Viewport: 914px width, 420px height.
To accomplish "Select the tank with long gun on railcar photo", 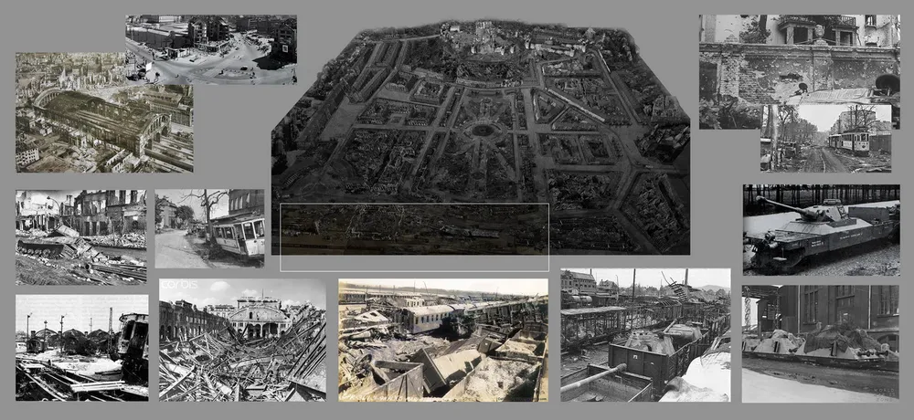I will 822,229.
